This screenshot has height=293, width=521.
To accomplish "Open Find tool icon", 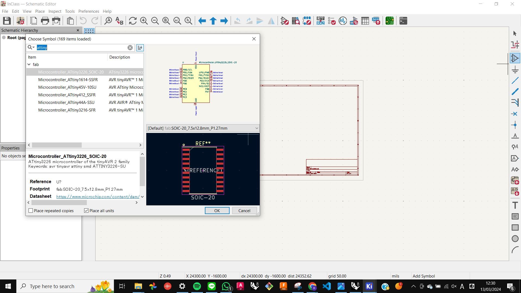I will coord(108,21).
